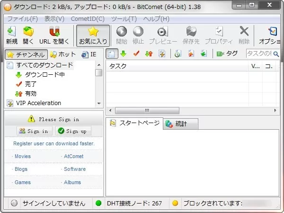Open the オプション options icon
This screenshot has height=213, width=284.
click(273, 32)
